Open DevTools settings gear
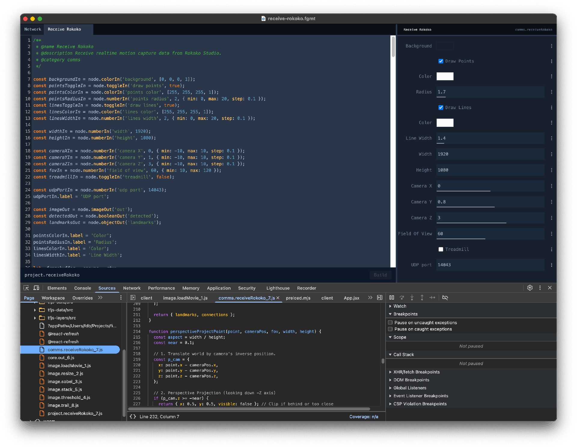 530,288
